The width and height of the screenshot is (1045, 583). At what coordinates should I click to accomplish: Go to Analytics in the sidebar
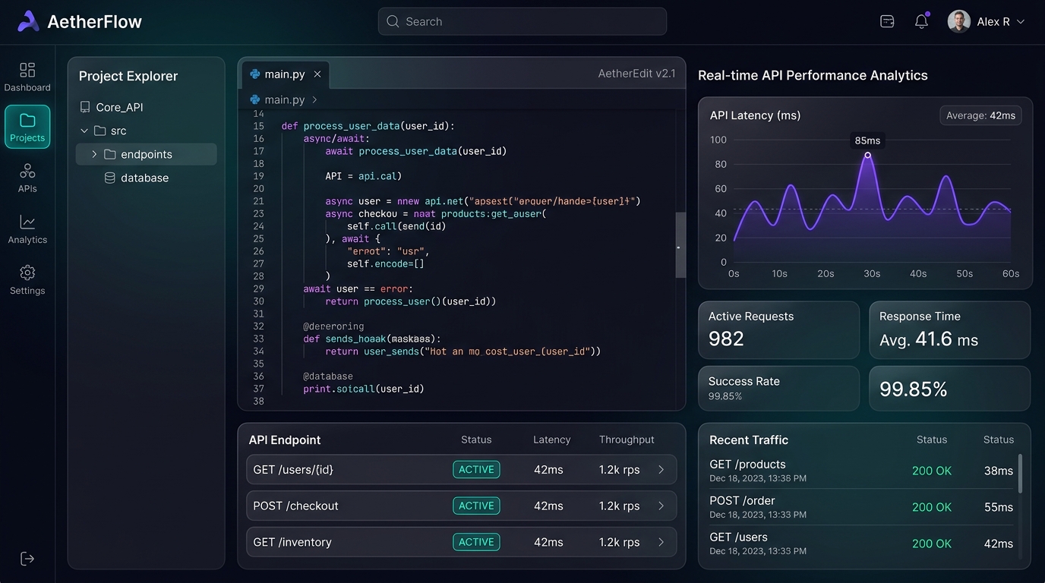pos(27,222)
